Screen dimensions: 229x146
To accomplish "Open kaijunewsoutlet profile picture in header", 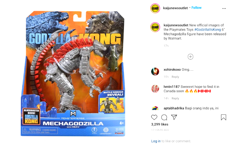I will tap(155, 8).
